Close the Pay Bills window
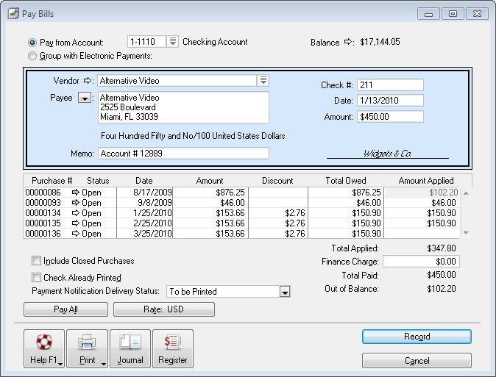The height and width of the screenshot is (377, 496). (477, 14)
